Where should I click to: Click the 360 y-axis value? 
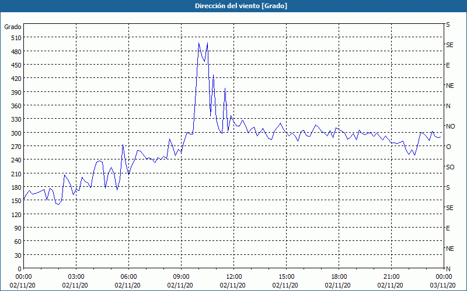point(16,106)
